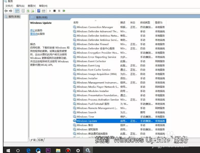The width and height of the screenshot is (200, 153).
Task: Switch to the 扩展 tab
Action: (x=33, y=140)
